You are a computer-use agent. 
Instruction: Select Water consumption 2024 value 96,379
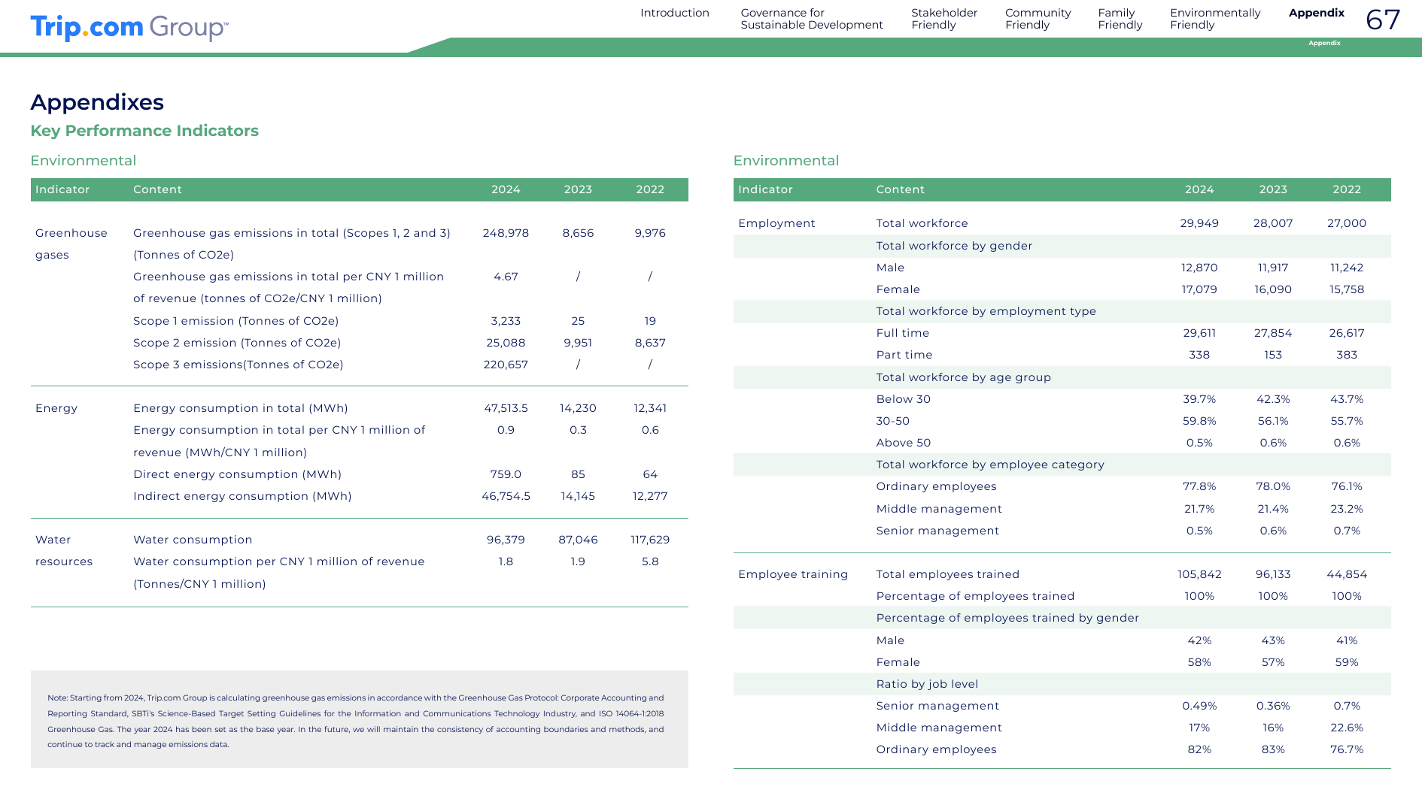click(506, 540)
